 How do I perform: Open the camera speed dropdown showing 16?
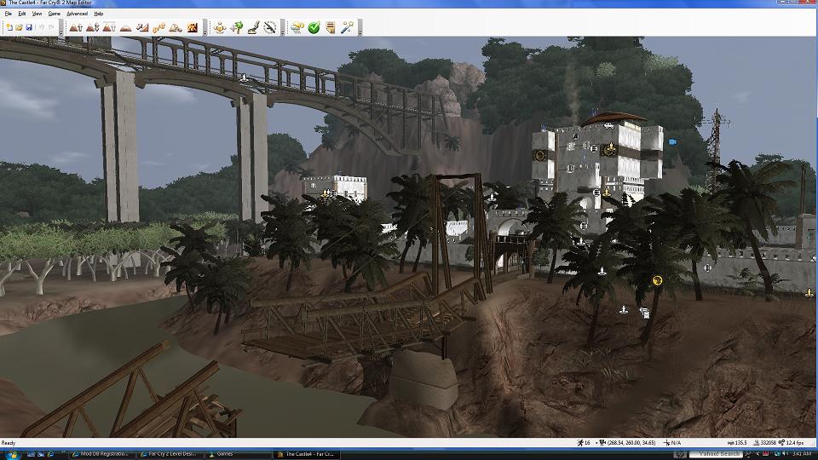click(x=586, y=443)
